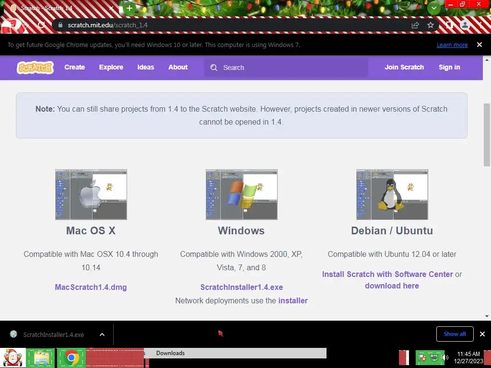Image resolution: width=491 pixels, height=368 pixels.
Task: Open the Chrome profile avatar icon
Action: click(x=465, y=25)
